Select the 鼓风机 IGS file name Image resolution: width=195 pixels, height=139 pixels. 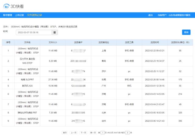coord(27,86)
